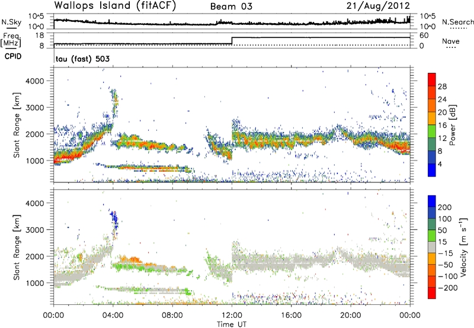Click the '18' frequency axis tick label
Screen dimensions: 474x328
(40, 36)
